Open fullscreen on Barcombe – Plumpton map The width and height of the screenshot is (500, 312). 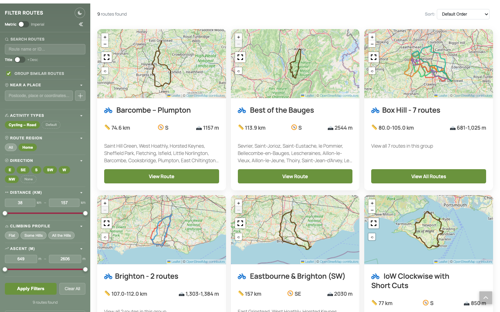(107, 57)
